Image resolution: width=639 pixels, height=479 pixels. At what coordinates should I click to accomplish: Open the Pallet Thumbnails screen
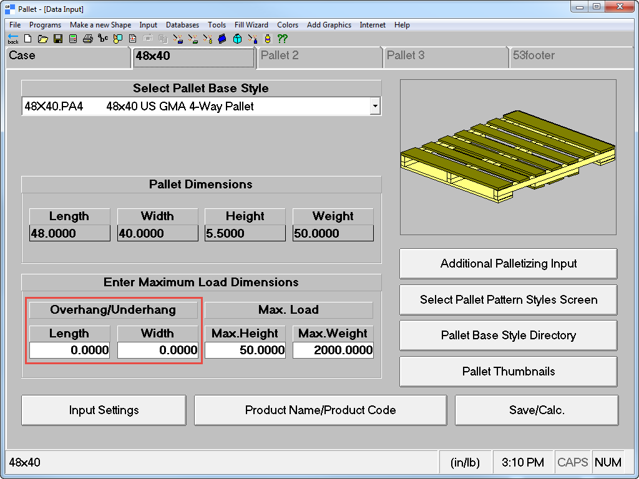[508, 371]
